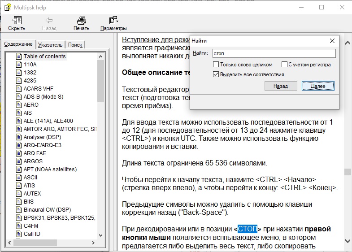Click the help page vertical scrollbar thumb

point(348,172)
